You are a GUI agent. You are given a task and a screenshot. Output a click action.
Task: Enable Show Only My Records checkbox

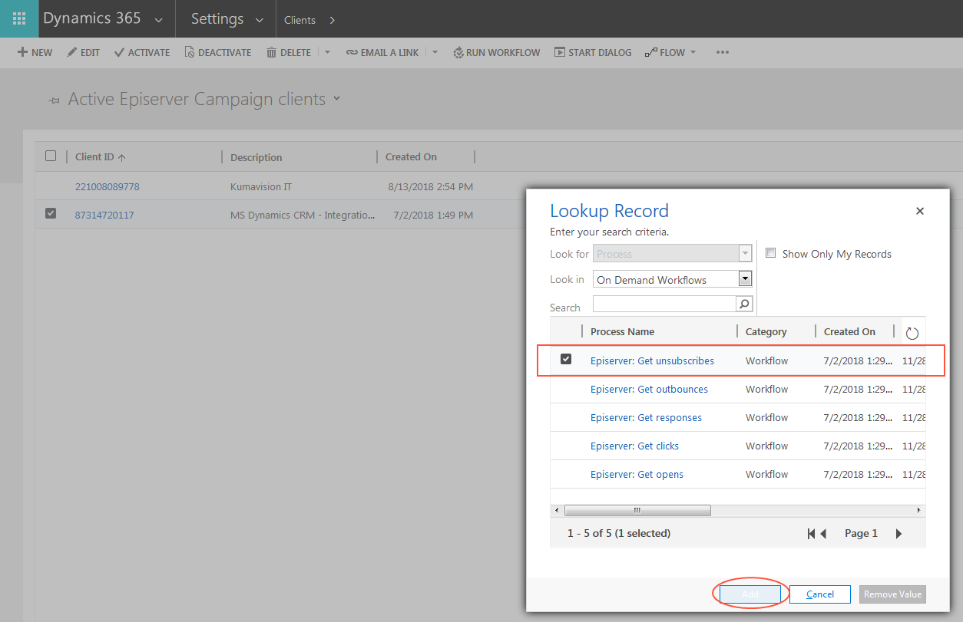click(771, 253)
